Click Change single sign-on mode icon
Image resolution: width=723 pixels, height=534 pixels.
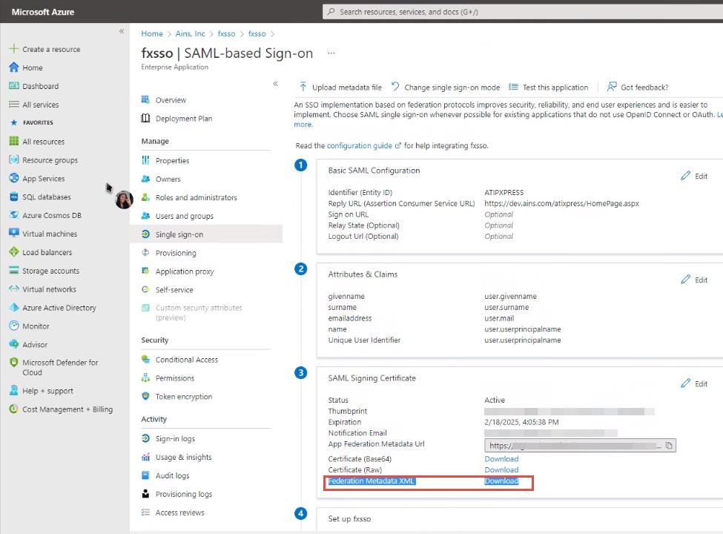point(395,87)
